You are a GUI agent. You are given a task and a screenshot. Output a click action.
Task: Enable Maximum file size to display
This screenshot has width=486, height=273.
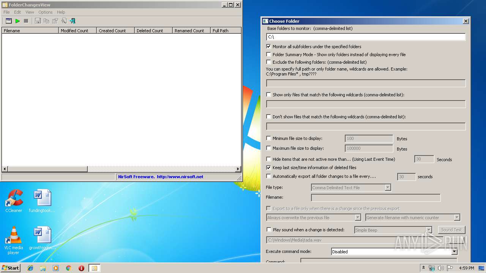(x=269, y=148)
